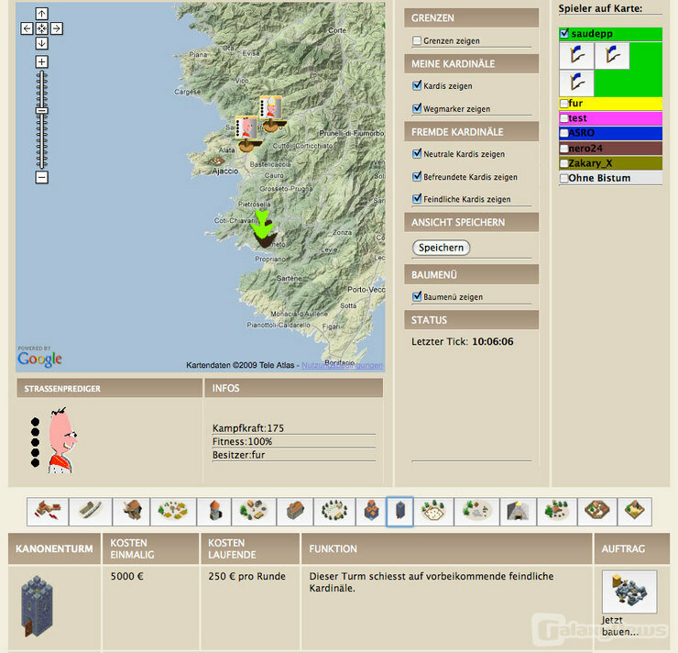678x653 pixels.
Task: Click the Jetzt bauen... label
Action: click(x=620, y=625)
